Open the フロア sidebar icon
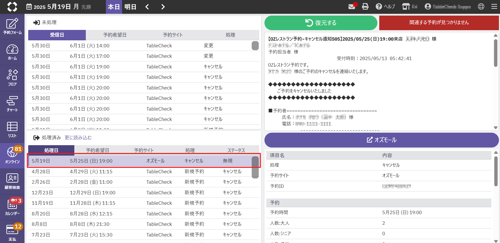The width and height of the screenshot is (500, 243). point(12,78)
